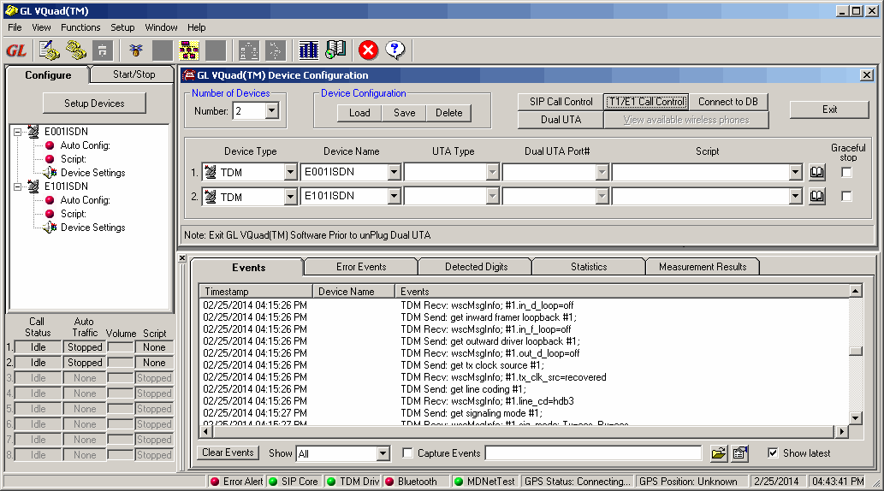The height and width of the screenshot is (491, 884).
Task: Check the Capture Events checkbox
Action: [x=407, y=453]
